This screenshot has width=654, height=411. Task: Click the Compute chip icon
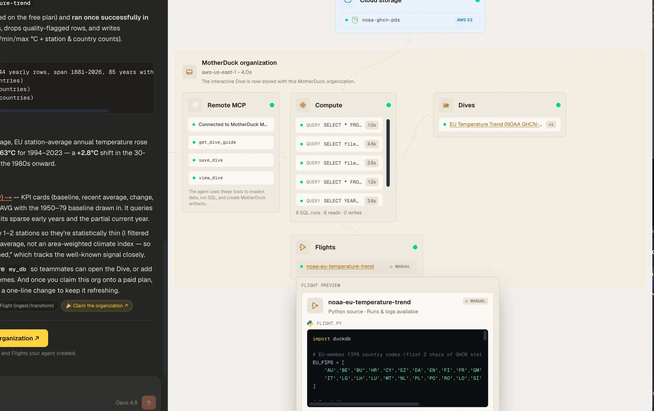pos(303,105)
